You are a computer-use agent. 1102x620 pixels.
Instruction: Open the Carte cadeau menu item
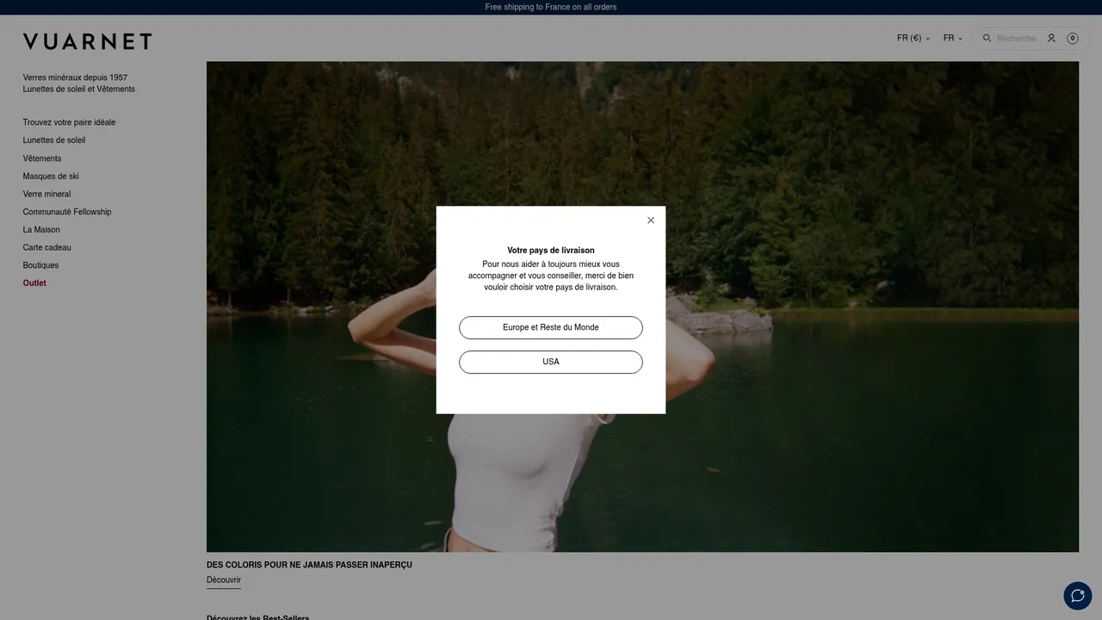pos(47,248)
